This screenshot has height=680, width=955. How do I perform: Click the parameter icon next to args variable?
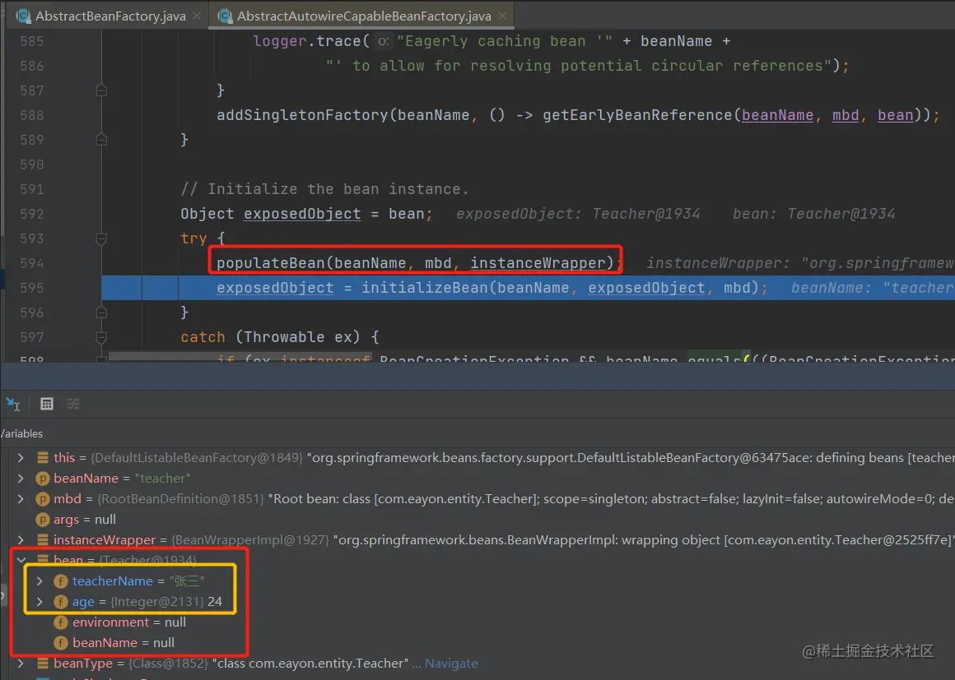pos(43,520)
